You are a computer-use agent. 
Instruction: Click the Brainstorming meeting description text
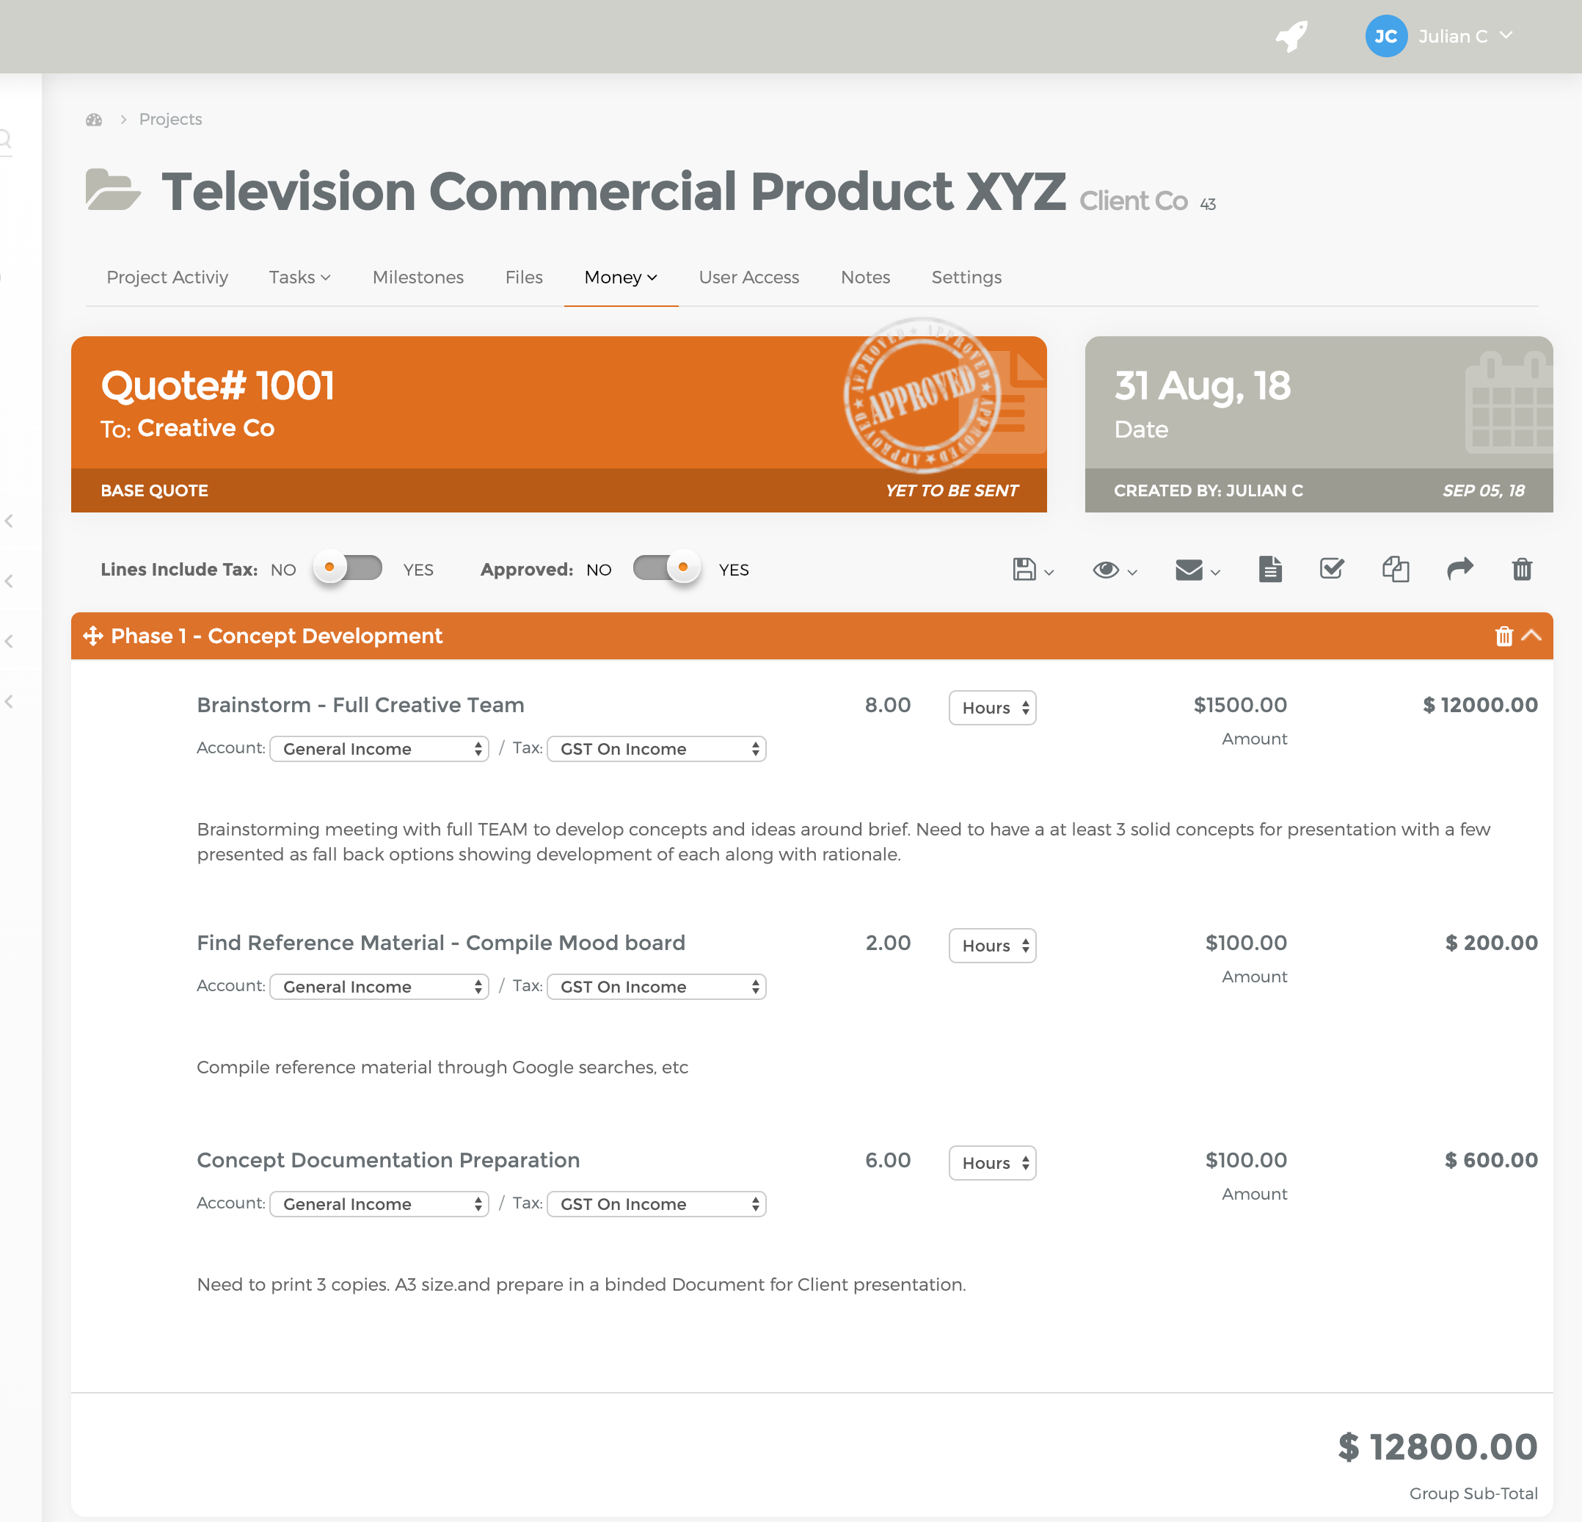[x=844, y=841]
